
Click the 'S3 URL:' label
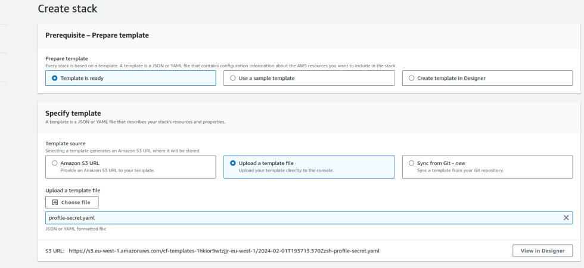55,251
